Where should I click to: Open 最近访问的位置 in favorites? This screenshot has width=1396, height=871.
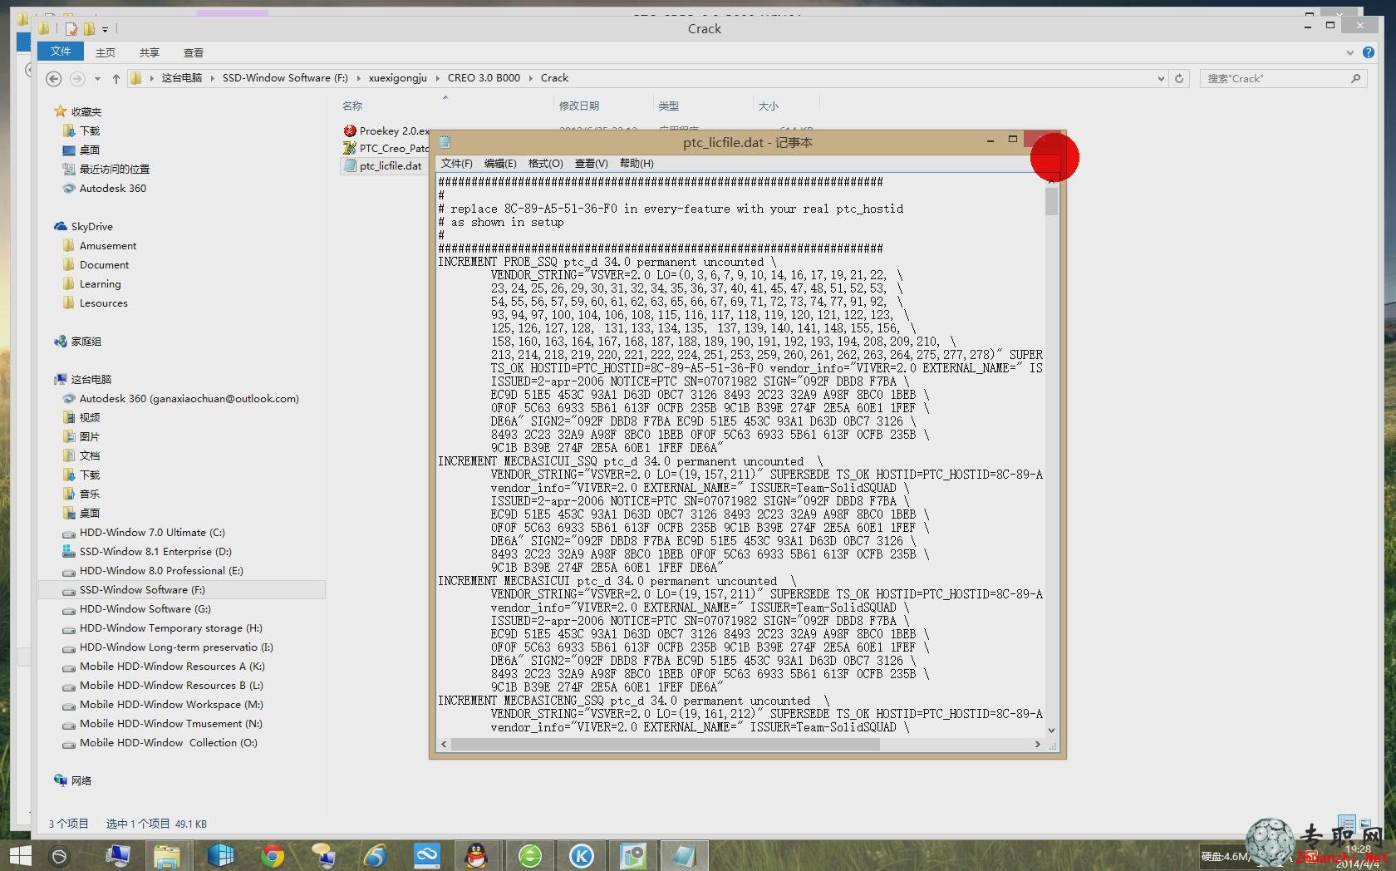click(106, 169)
